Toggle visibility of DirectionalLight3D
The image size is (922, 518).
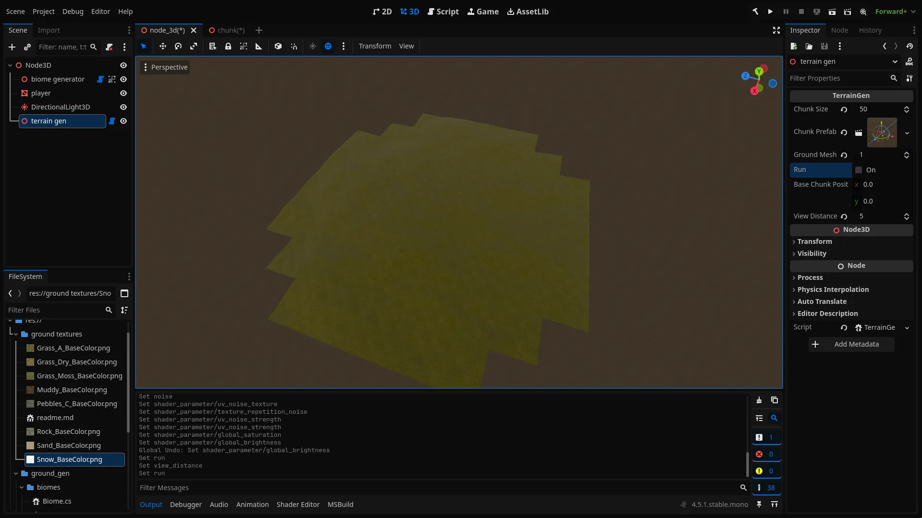(123, 107)
